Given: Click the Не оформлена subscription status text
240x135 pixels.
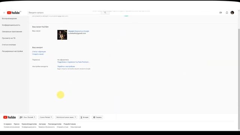Looking at the screenshot, I should point(63,60).
